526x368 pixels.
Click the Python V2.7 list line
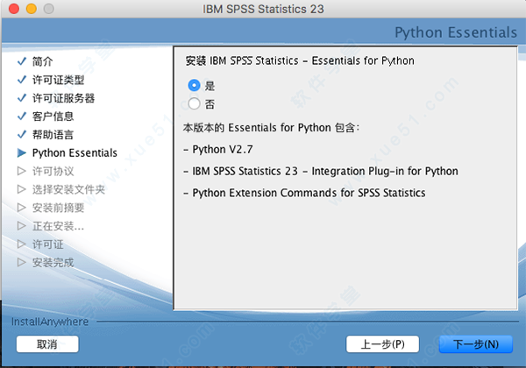coord(218,150)
